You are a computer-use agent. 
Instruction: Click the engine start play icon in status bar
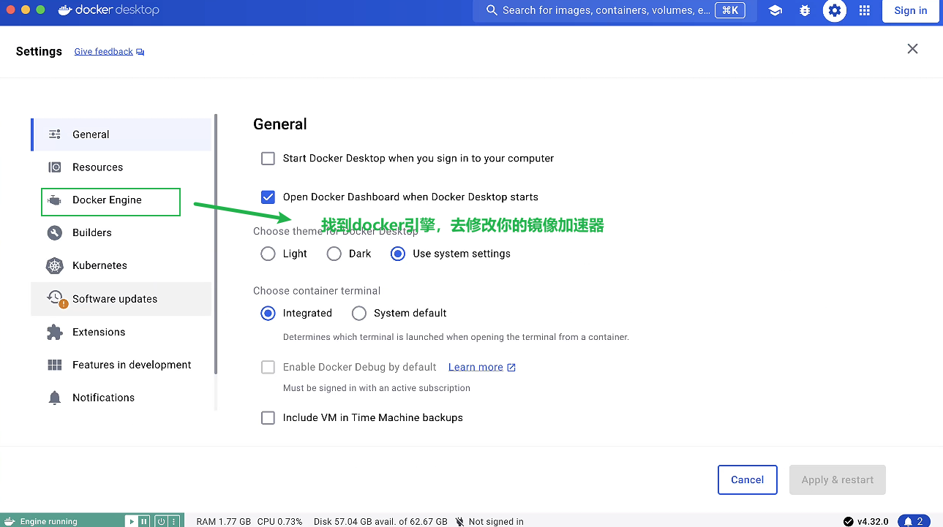[x=132, y=521]
